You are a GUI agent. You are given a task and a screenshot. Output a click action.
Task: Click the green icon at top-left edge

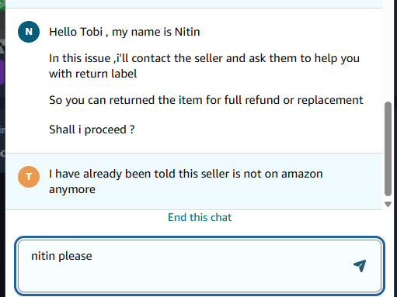[x=2, y=5]
